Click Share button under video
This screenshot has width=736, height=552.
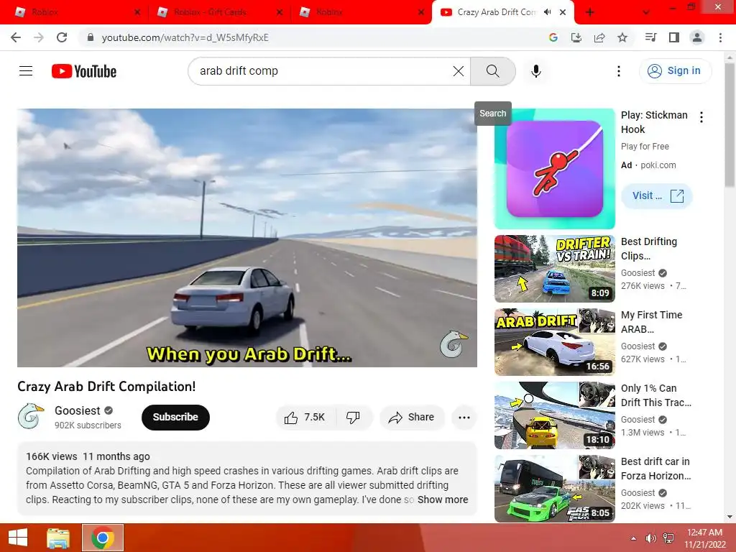412,417
